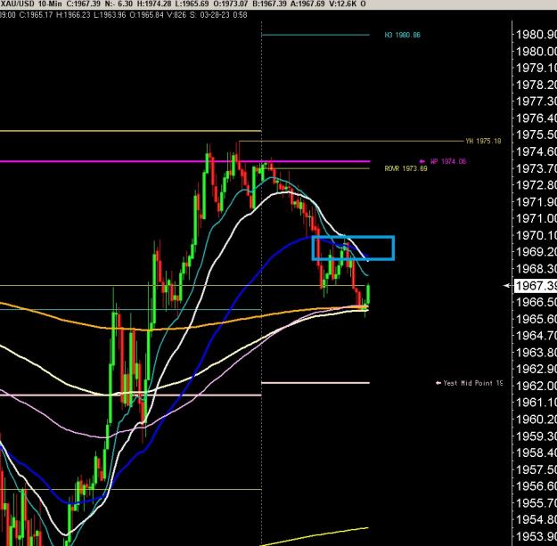Click the 1980.90 price axis label
This screenshot has width=557, height=546.
coord(536,35)
